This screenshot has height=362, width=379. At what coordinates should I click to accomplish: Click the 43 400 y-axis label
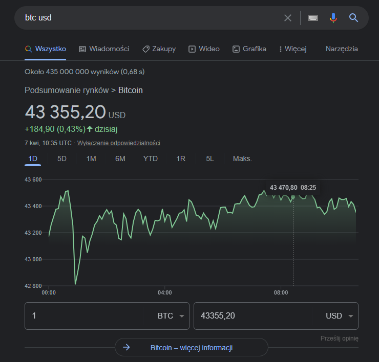(33, 206)
